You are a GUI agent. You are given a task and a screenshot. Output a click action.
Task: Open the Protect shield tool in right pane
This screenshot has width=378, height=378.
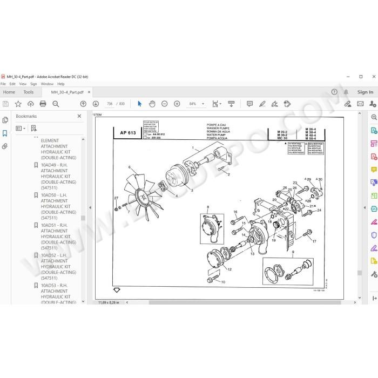(x=374, y=235)
